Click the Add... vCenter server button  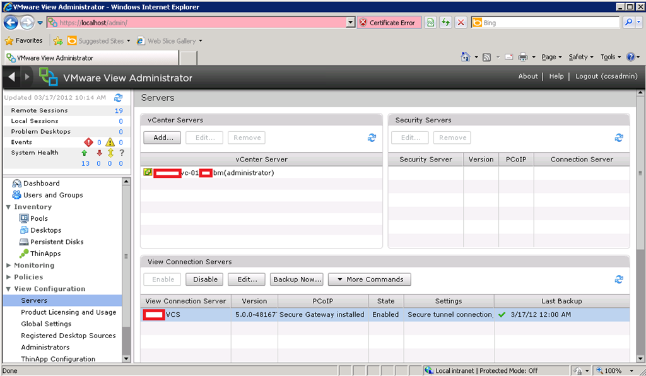coord(163,138)
